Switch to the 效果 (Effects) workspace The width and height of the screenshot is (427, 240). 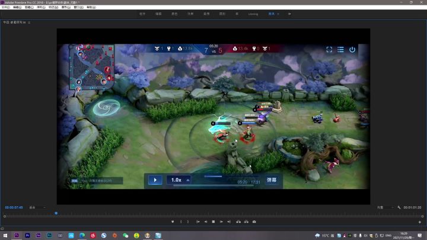coord(190,14)
